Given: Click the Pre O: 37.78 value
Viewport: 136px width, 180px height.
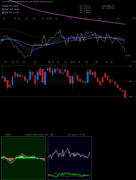Looking at the screenshot, I should (x=85, y=6).
